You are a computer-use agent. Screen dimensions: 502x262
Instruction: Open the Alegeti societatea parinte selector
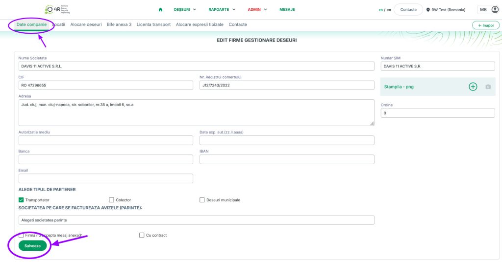tap(196, 220)
